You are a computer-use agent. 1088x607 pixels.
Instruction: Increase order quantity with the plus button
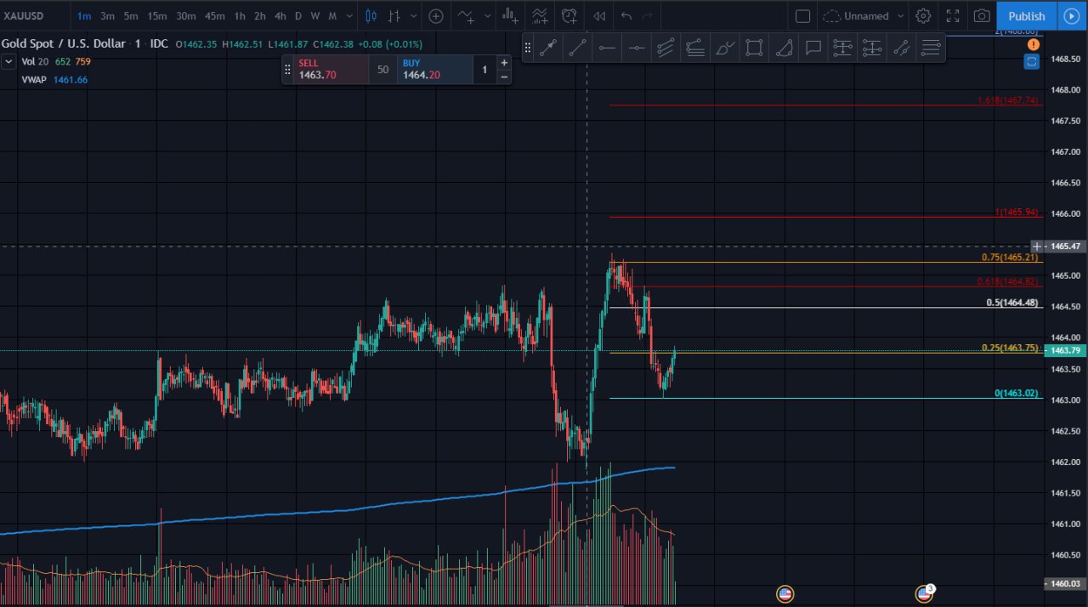[x=504, y=62]
